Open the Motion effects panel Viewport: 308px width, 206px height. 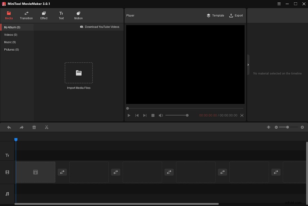pyautogui.click(x=78, y=15)
